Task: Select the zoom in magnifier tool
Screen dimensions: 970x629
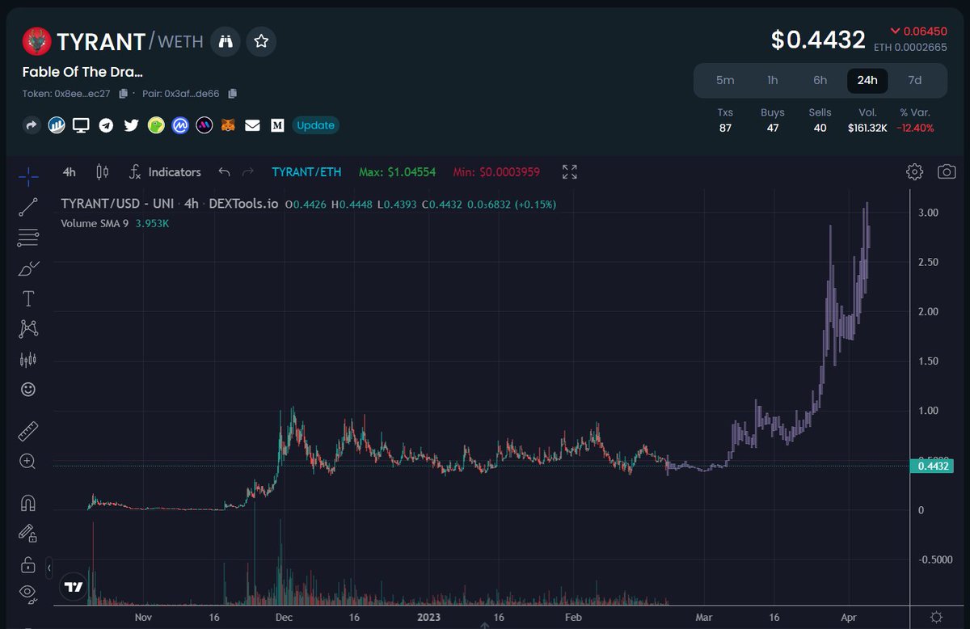Action: pos(27,462)
